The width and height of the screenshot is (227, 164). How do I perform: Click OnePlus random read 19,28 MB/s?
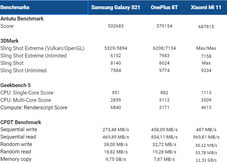click(x=164, y=152)
